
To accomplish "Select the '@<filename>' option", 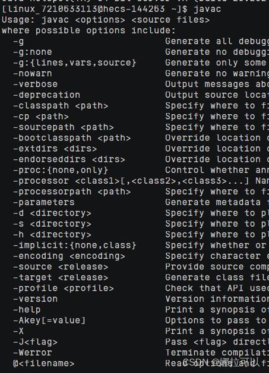I will (44, 363).
